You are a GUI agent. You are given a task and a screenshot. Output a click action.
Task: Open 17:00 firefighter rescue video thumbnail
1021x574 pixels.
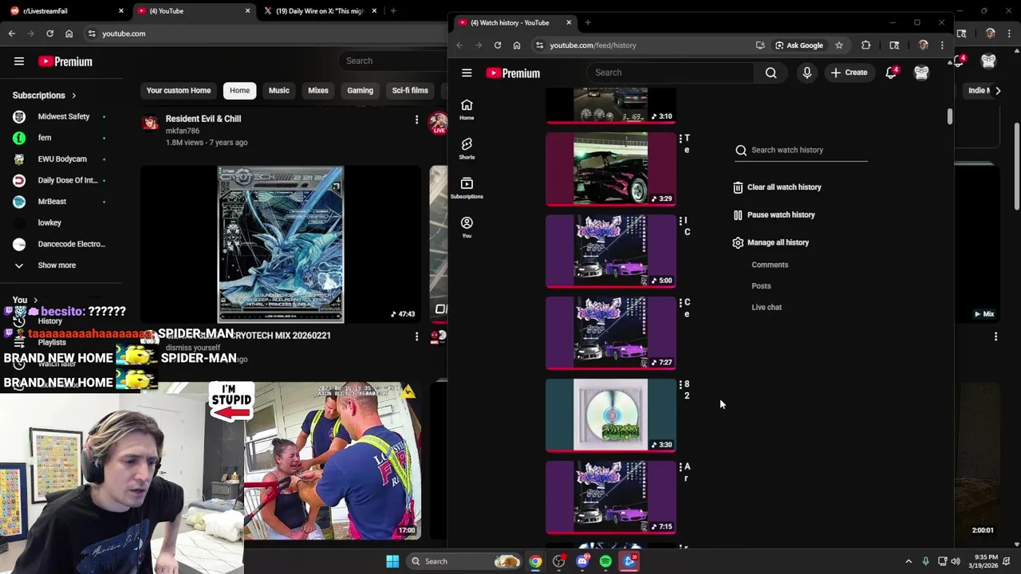(333, 461)
